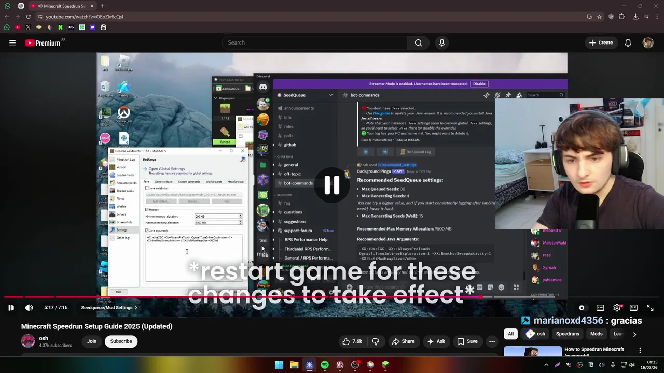The height and width of the screenshot is (373, 664).
Task: Ask about this video
Action: [x=436, y=341]
